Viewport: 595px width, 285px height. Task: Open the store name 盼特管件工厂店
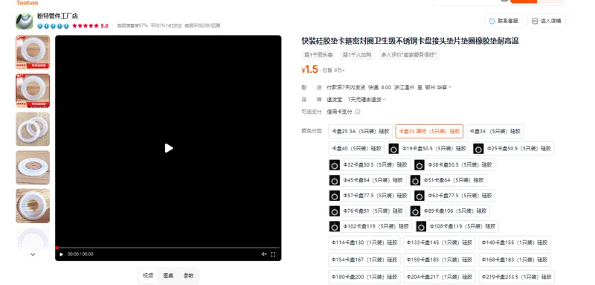[57, 16]
